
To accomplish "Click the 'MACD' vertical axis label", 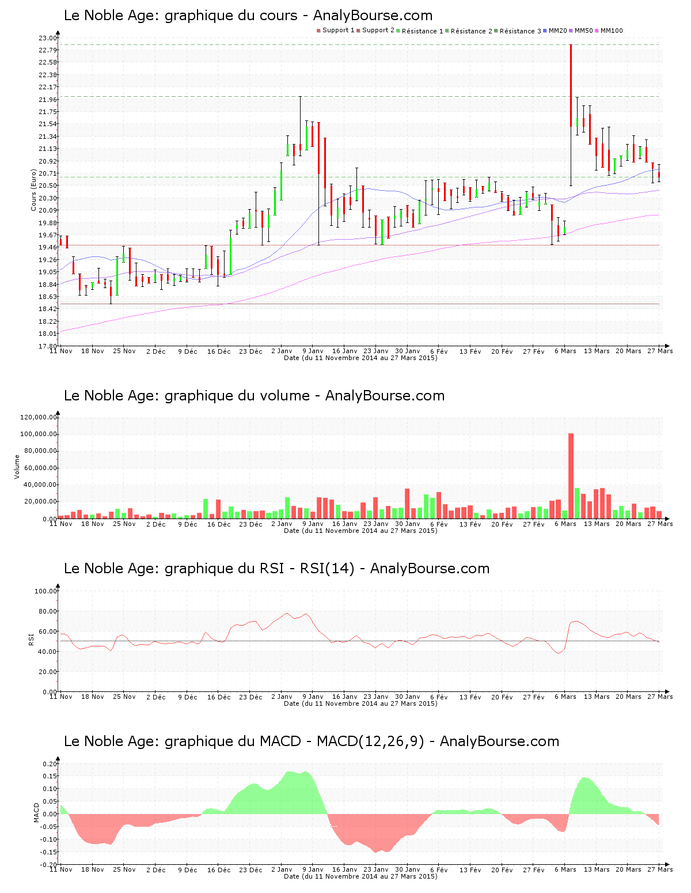I will coord(36,812).
